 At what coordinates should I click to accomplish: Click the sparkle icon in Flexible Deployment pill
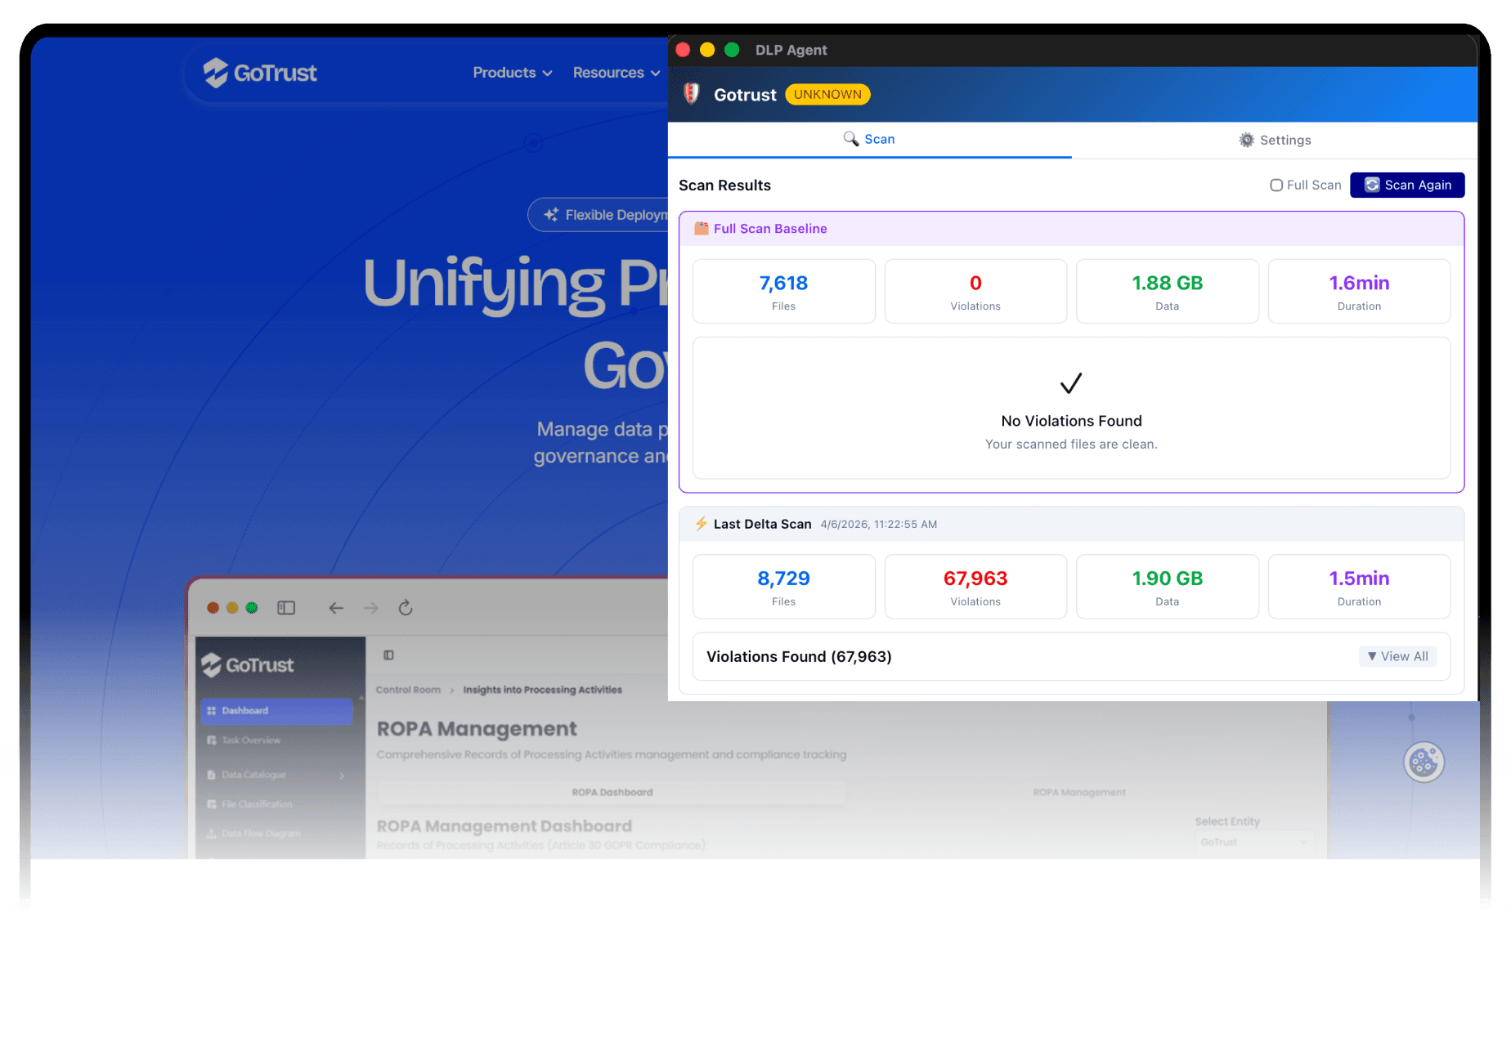pos(551,214)
